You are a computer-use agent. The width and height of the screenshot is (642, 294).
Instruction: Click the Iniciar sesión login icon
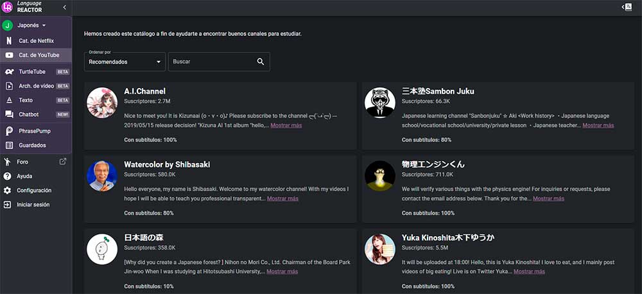[x=7, y=205]
